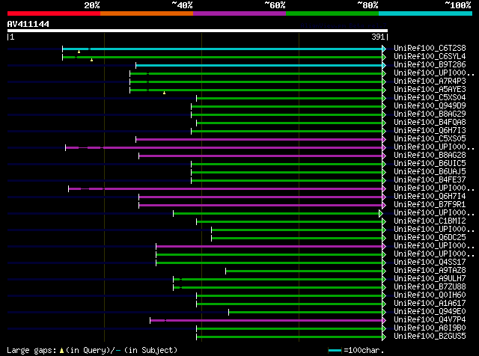Click the green alignment bar of UniRef100_C6SYL4
Image resolution: width=479 pixels, height=356 pixels.
pos(222,57)
